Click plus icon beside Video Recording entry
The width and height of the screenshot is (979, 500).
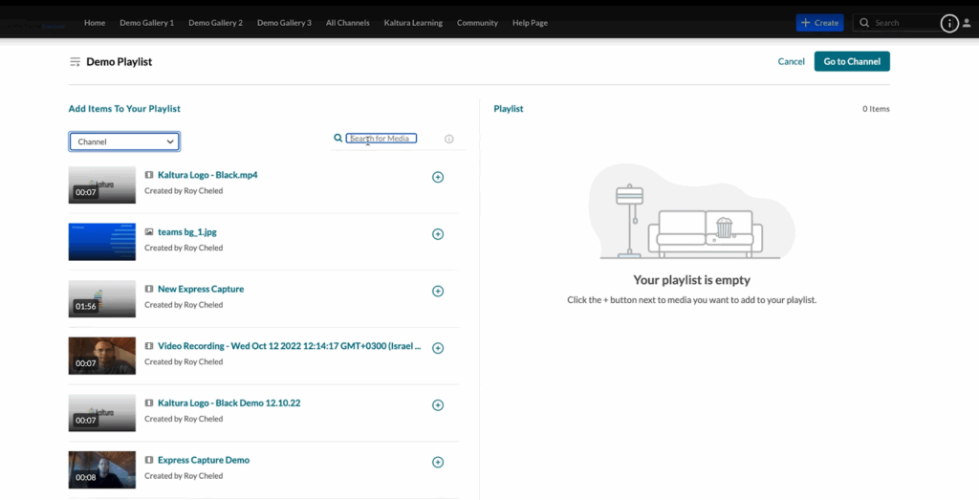[438, 348]
